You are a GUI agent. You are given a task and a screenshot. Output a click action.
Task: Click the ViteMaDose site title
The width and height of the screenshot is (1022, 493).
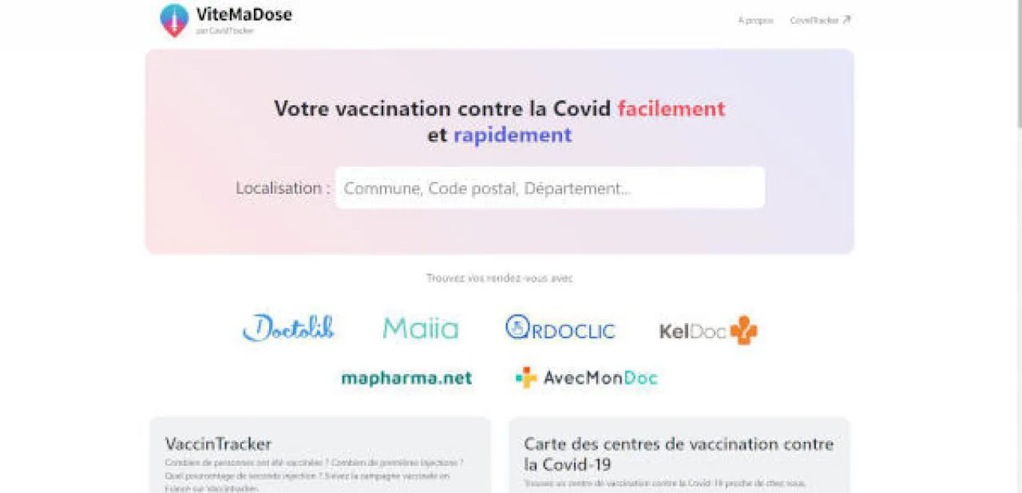[244, 14]
